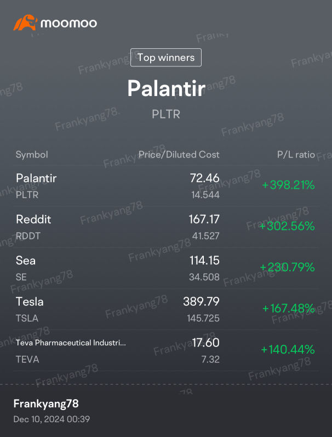The image size is (332, 437).
Task: Open the Sea SE stock row
Action: coord(166,268)
